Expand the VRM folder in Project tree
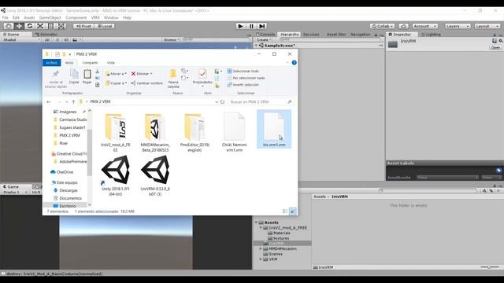Image resolution: width=504 pixels, height=283 pixels. tap(261, 259)
